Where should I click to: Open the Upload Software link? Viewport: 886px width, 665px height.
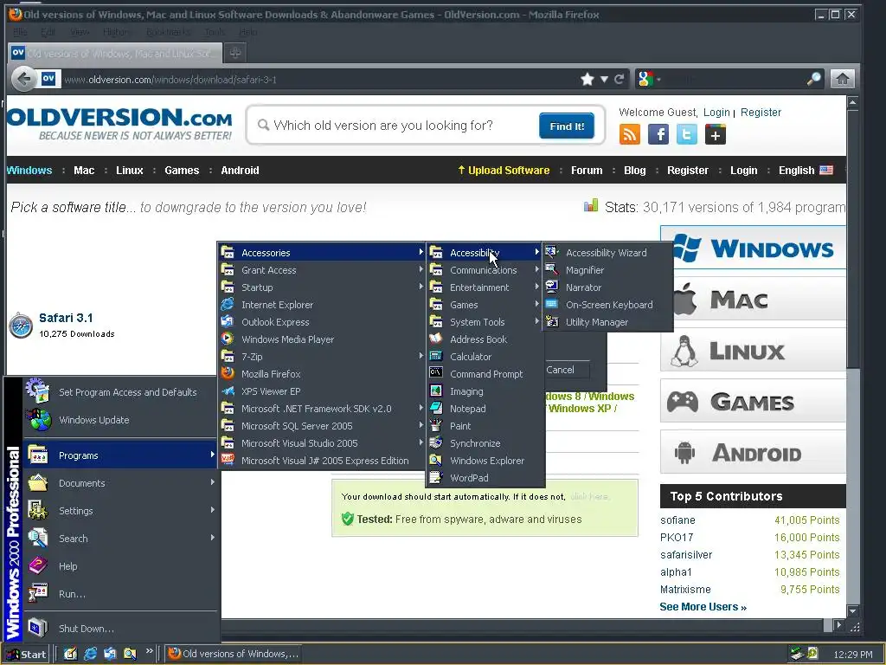(504, 171)
